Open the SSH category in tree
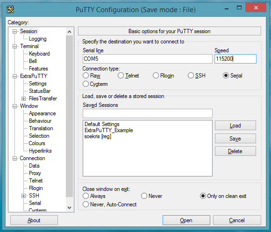 click(34, 196)
